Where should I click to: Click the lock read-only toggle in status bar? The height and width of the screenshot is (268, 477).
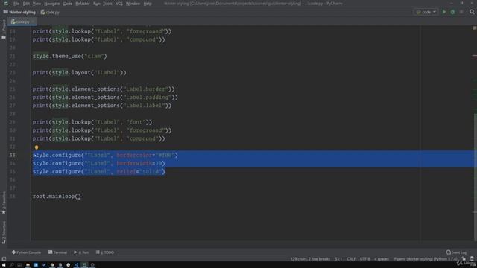click(x=464, y=258)
